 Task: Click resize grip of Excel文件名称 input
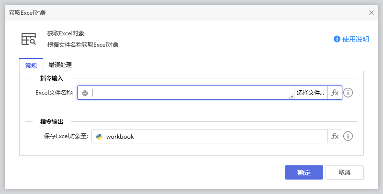(291, 97)
